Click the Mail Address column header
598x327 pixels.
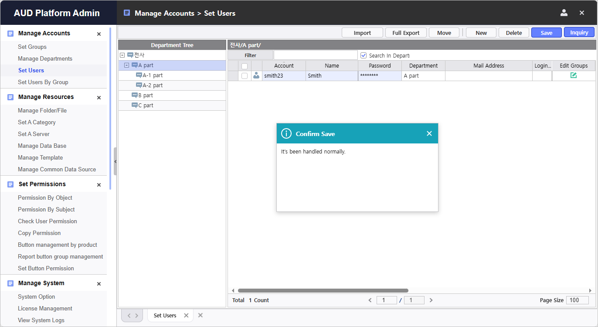489,66
